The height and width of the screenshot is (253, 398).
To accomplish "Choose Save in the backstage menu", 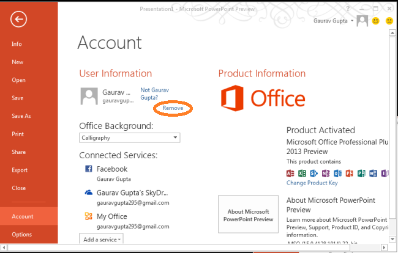I will 18,98.
